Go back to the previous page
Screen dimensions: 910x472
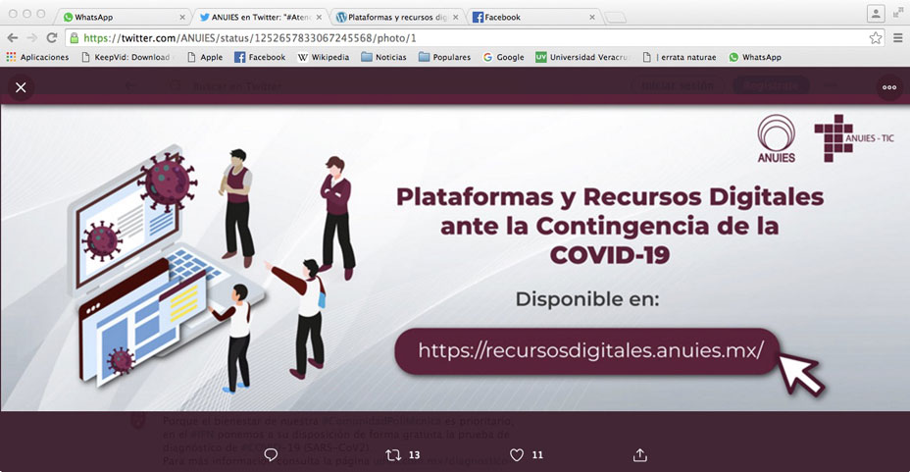point(13,37)
